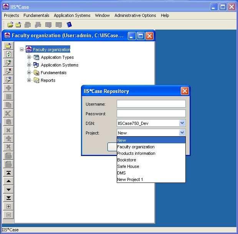Screen dimensions: 238x234
Task: Expand the Reports tree node
Action: (x=29, y=80)
